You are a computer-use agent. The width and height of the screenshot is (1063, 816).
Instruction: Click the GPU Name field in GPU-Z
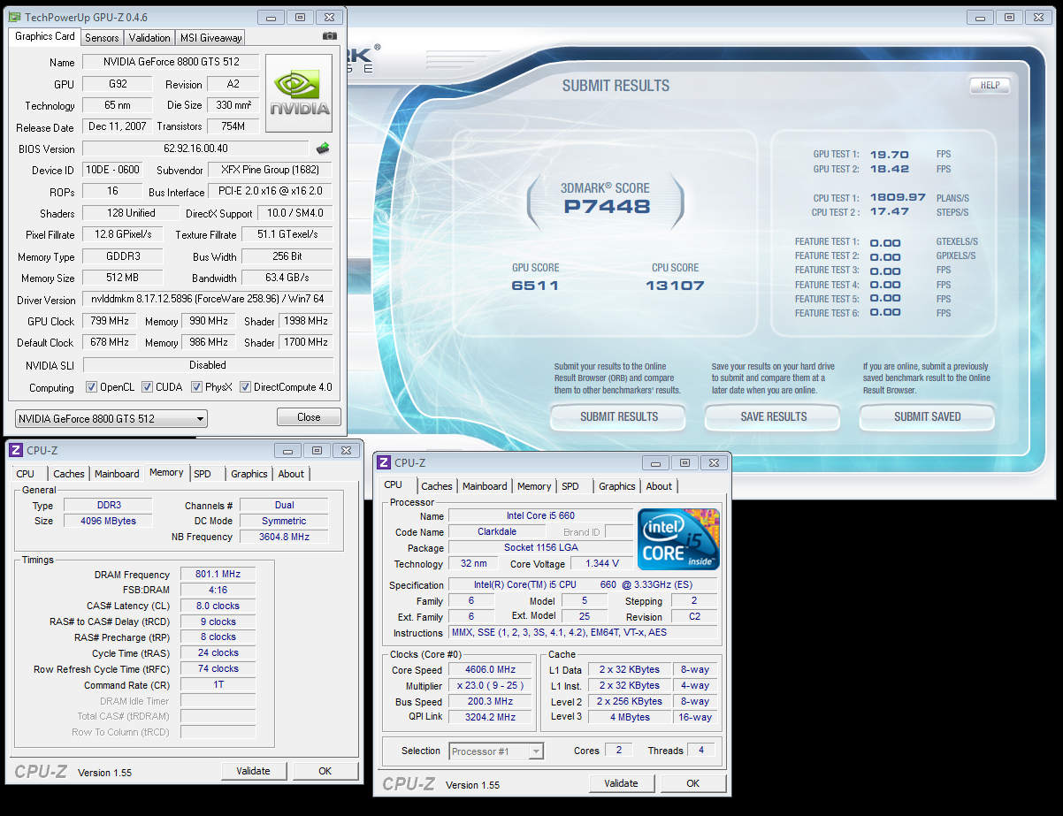coord(172,62)
